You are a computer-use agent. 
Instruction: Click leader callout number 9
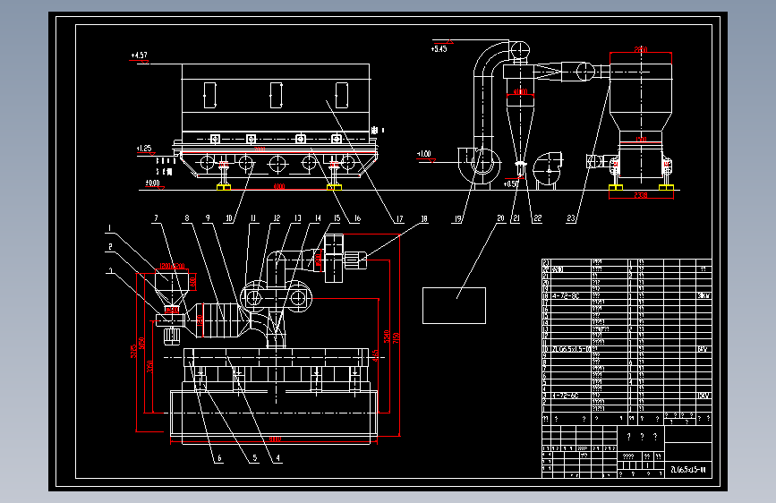pos(208,217)
